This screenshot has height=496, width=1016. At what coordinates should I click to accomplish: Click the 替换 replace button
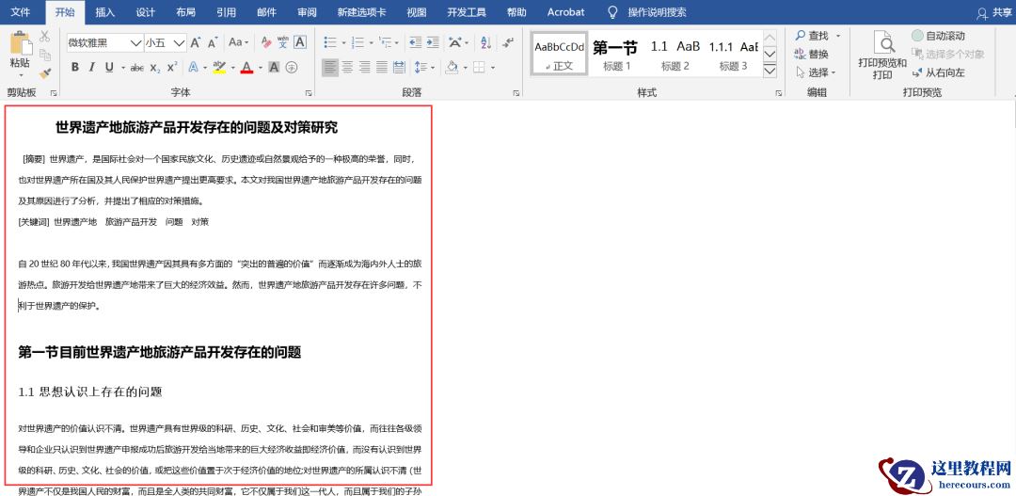[x=812, y=54]
